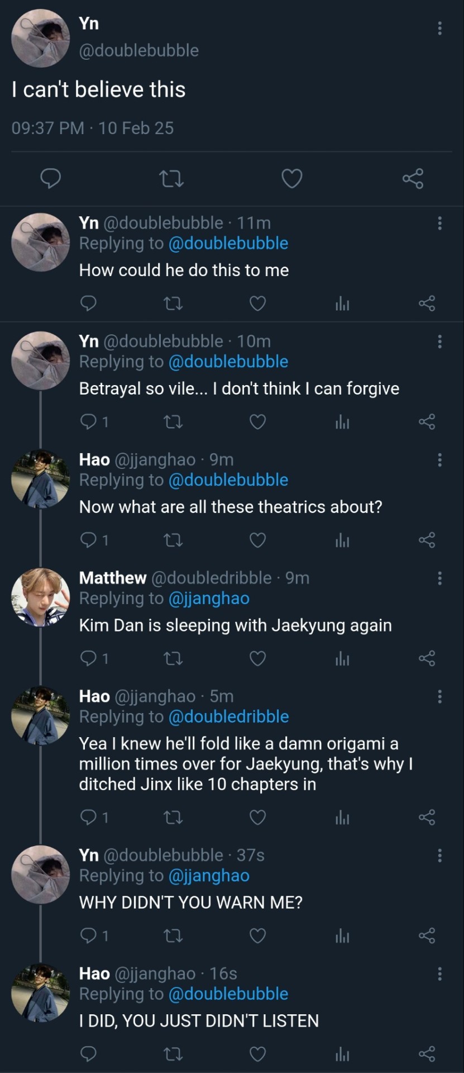Share the main "I can't believe this" tweet
Image resolution: width=464 pixels, height=1073 pixels.
click(413, 179)
